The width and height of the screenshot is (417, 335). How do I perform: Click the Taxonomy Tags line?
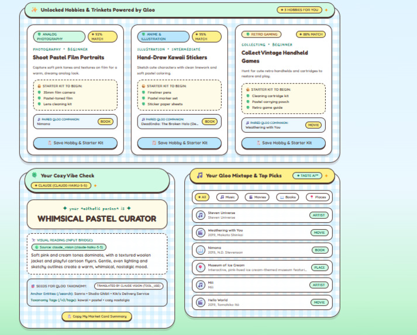pyautogui.click(x=80, y=300)
